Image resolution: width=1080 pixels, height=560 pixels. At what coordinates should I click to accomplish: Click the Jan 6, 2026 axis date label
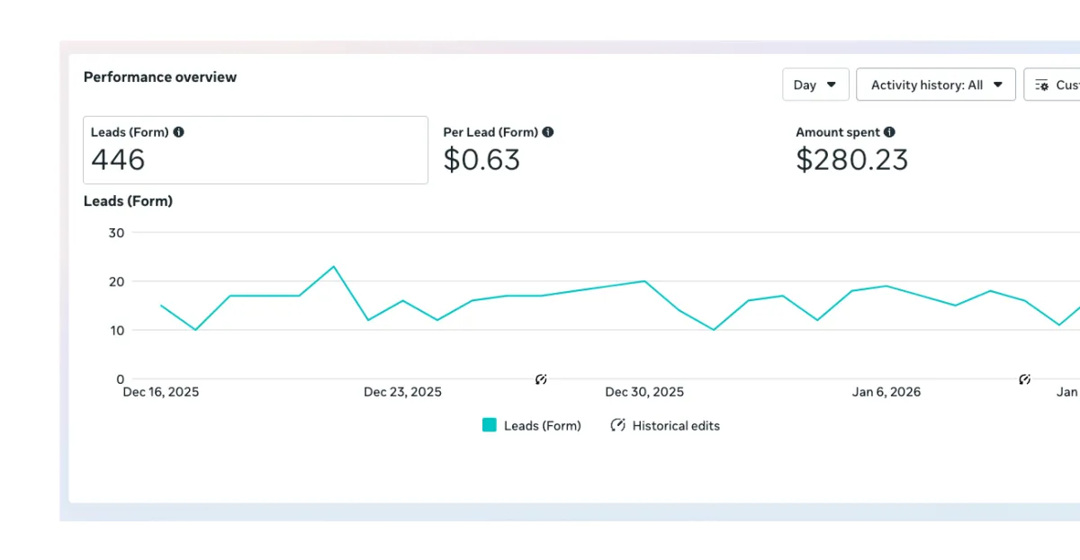886,392
